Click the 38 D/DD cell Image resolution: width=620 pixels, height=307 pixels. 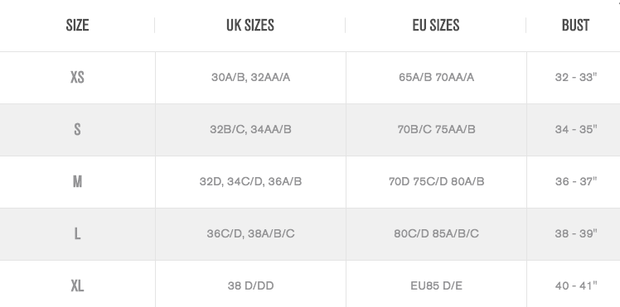tap(250, 285)
